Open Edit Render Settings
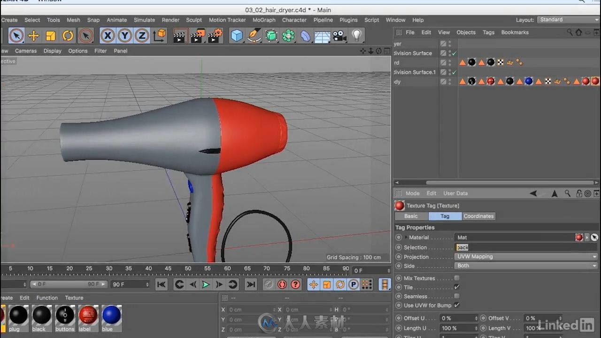 pos(215,36)
